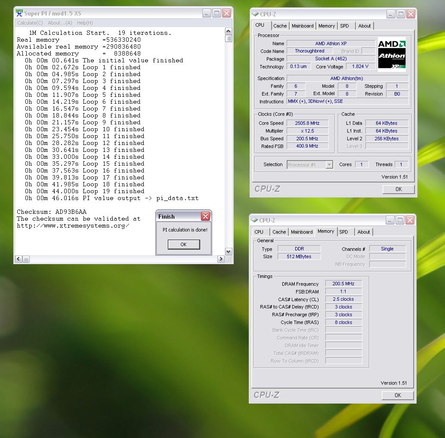Click the PI value output -> pi_data.txt line
The image size is (445, 438).
click(112, 198)
